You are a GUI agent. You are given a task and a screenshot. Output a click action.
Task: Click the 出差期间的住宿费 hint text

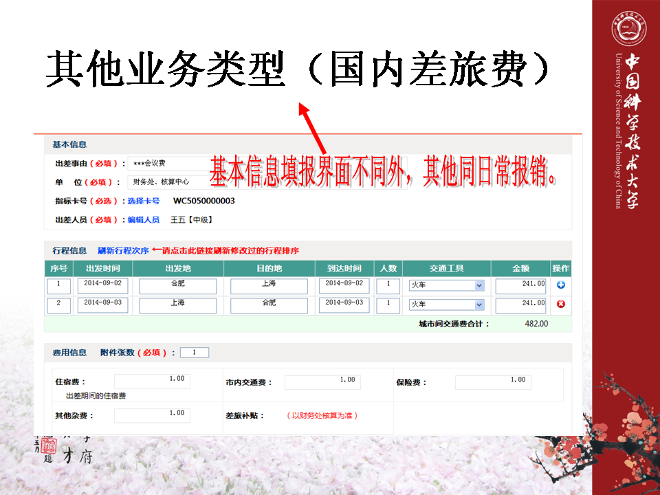pyautogui.click(x=96, y=396)
